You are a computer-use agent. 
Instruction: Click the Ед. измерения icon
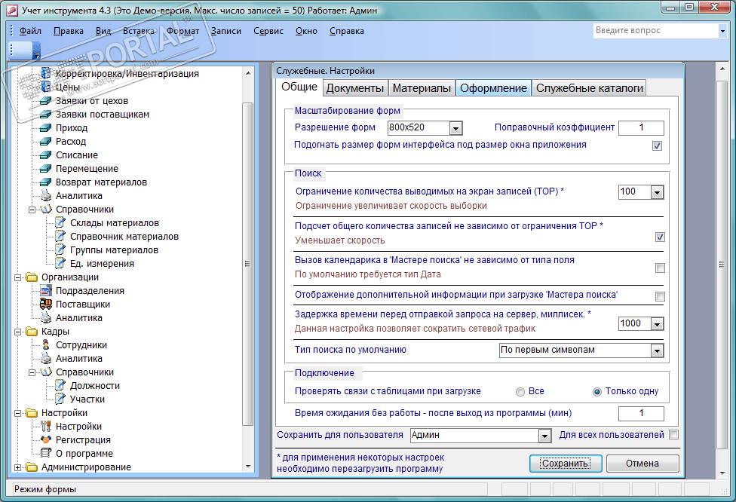click(x=60, y=263)
